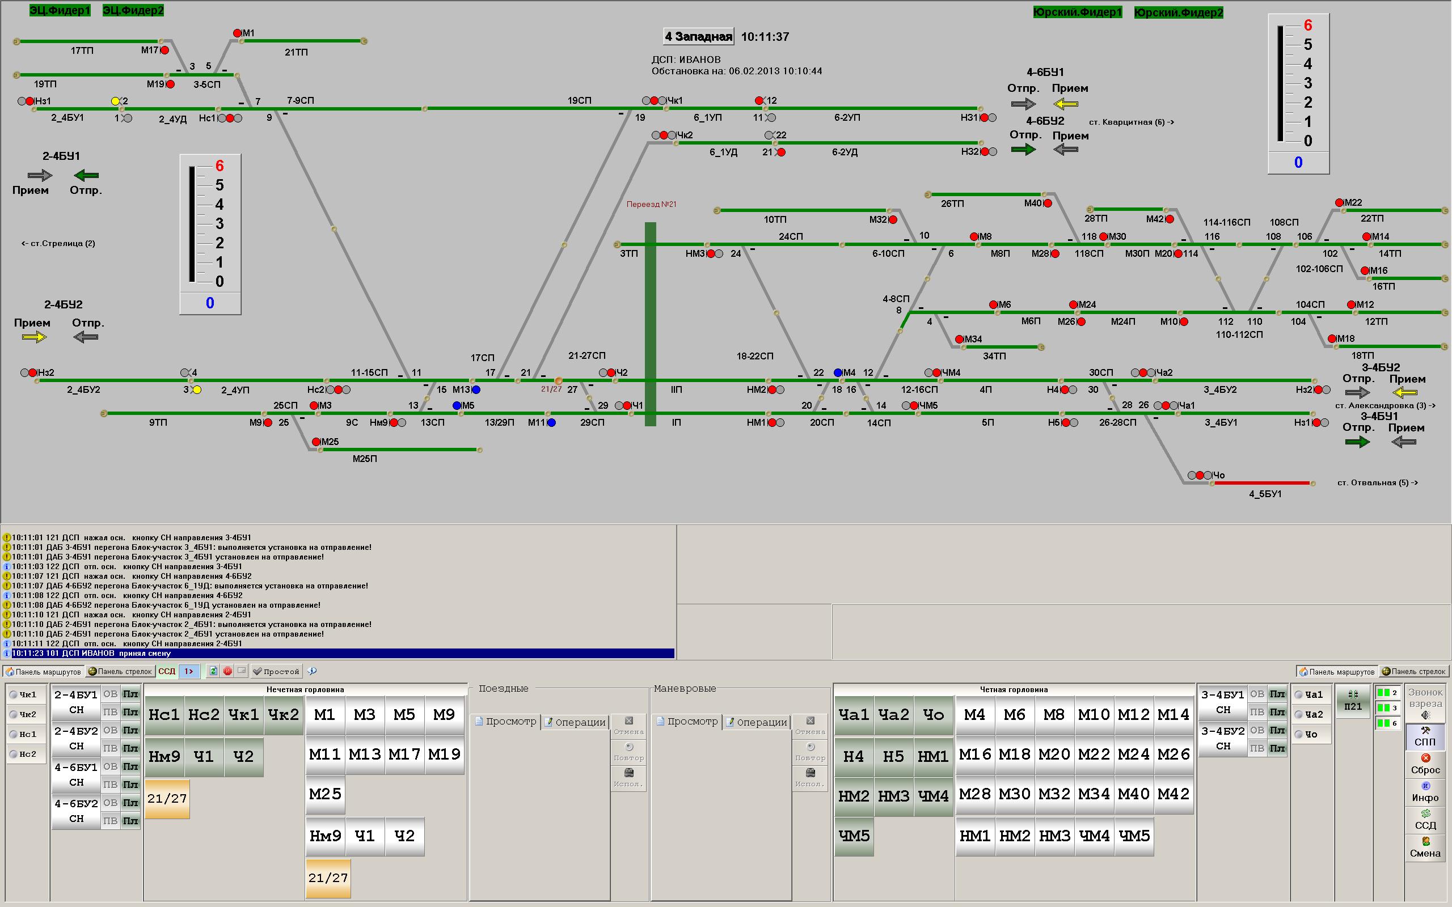Click the 1> expander button next to ССД
This screenshot has height=907, width=1452.
click(188, 671)
